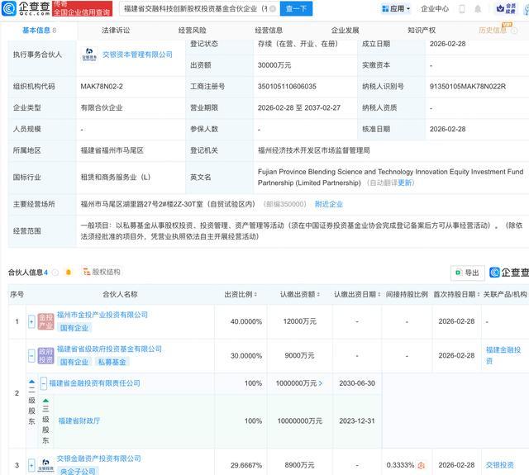Switch to the 法律诉讼 tab
The width and height of the screenshot is (529, 475).
116,30
